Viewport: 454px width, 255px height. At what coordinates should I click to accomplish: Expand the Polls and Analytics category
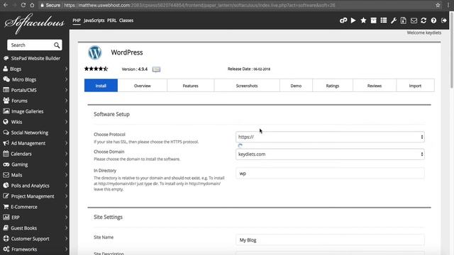coord(66,186)
